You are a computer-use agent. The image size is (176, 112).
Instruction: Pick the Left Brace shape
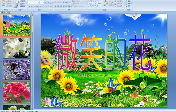click(x=98, y=6)
